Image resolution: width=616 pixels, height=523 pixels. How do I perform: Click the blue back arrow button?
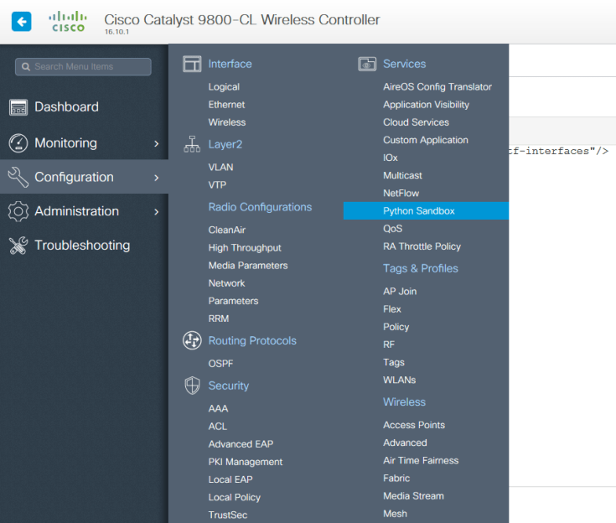click(x=21, y=22)
